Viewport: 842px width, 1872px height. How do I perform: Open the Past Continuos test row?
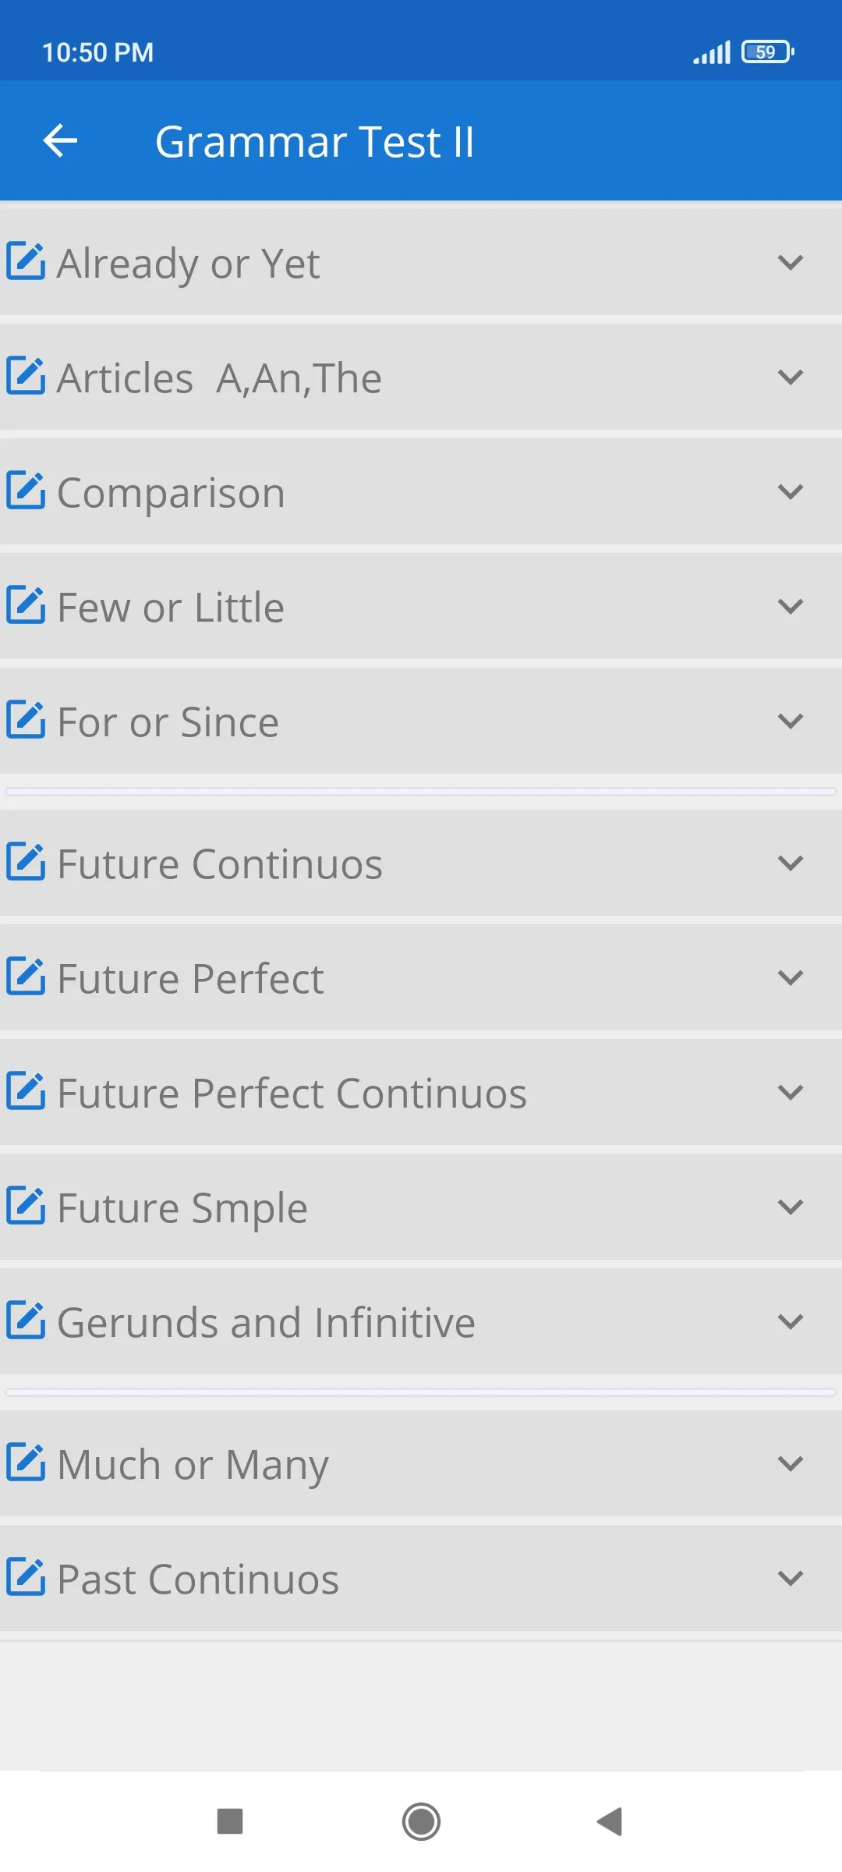tap(421, 1578)
